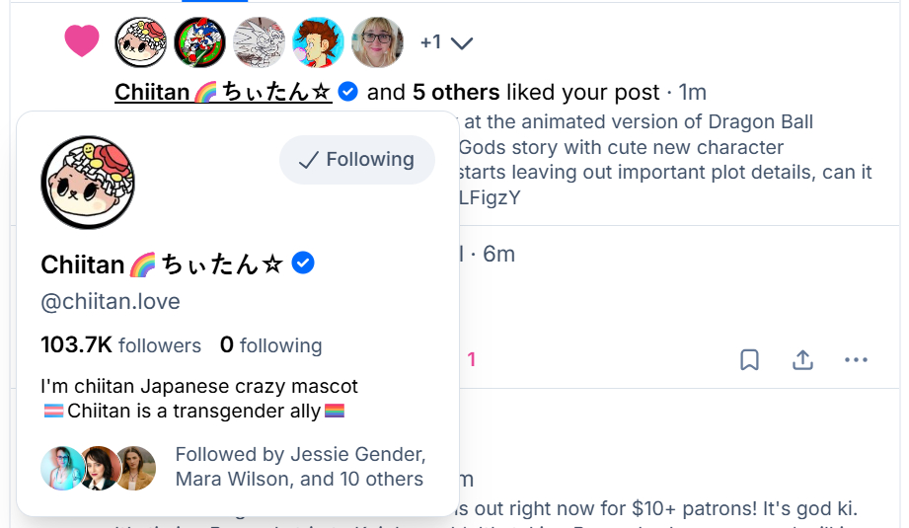View the 103.7K followers list
909x528 pixels.
point(120,345)
